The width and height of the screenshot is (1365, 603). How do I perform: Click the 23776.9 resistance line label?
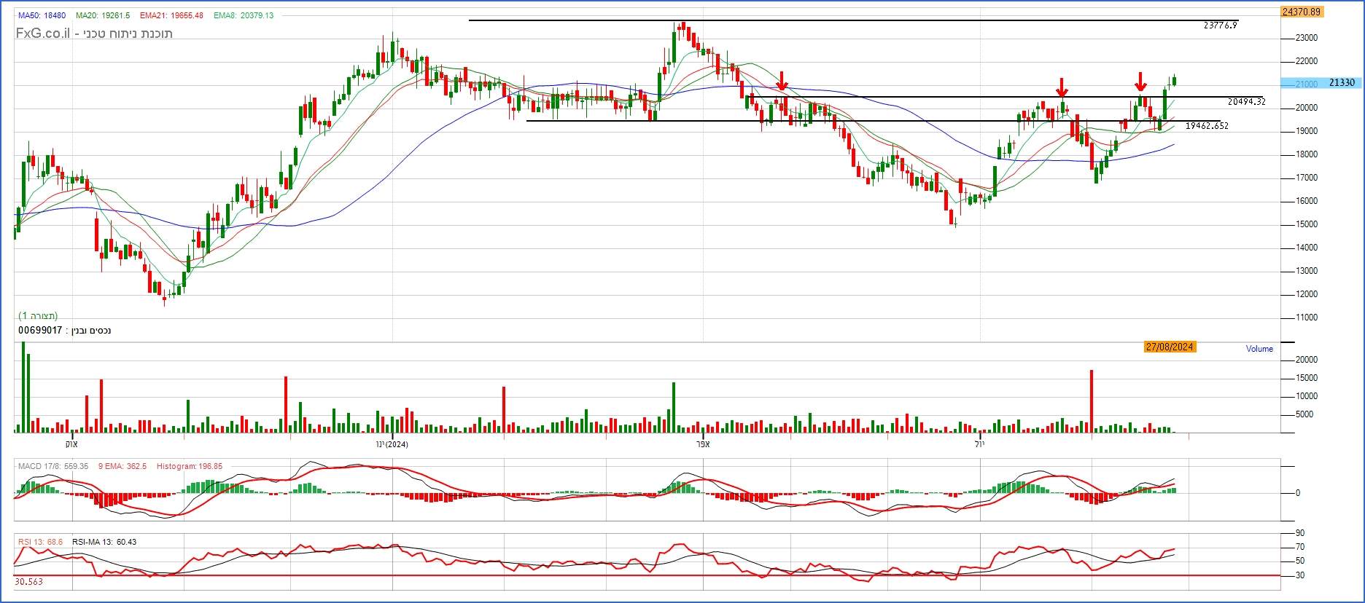pyautogui.click(x=1220, y=25)
